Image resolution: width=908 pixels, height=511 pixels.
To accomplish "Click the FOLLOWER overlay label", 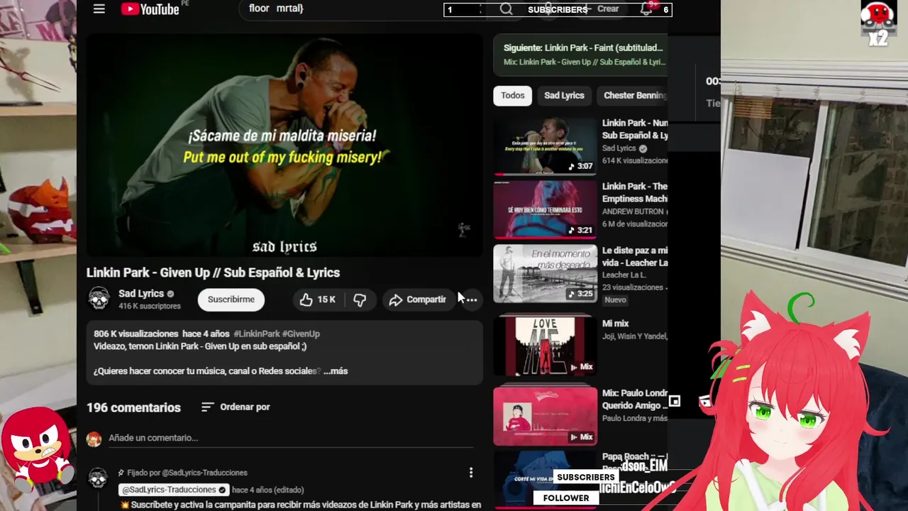I will coord(566,498).
